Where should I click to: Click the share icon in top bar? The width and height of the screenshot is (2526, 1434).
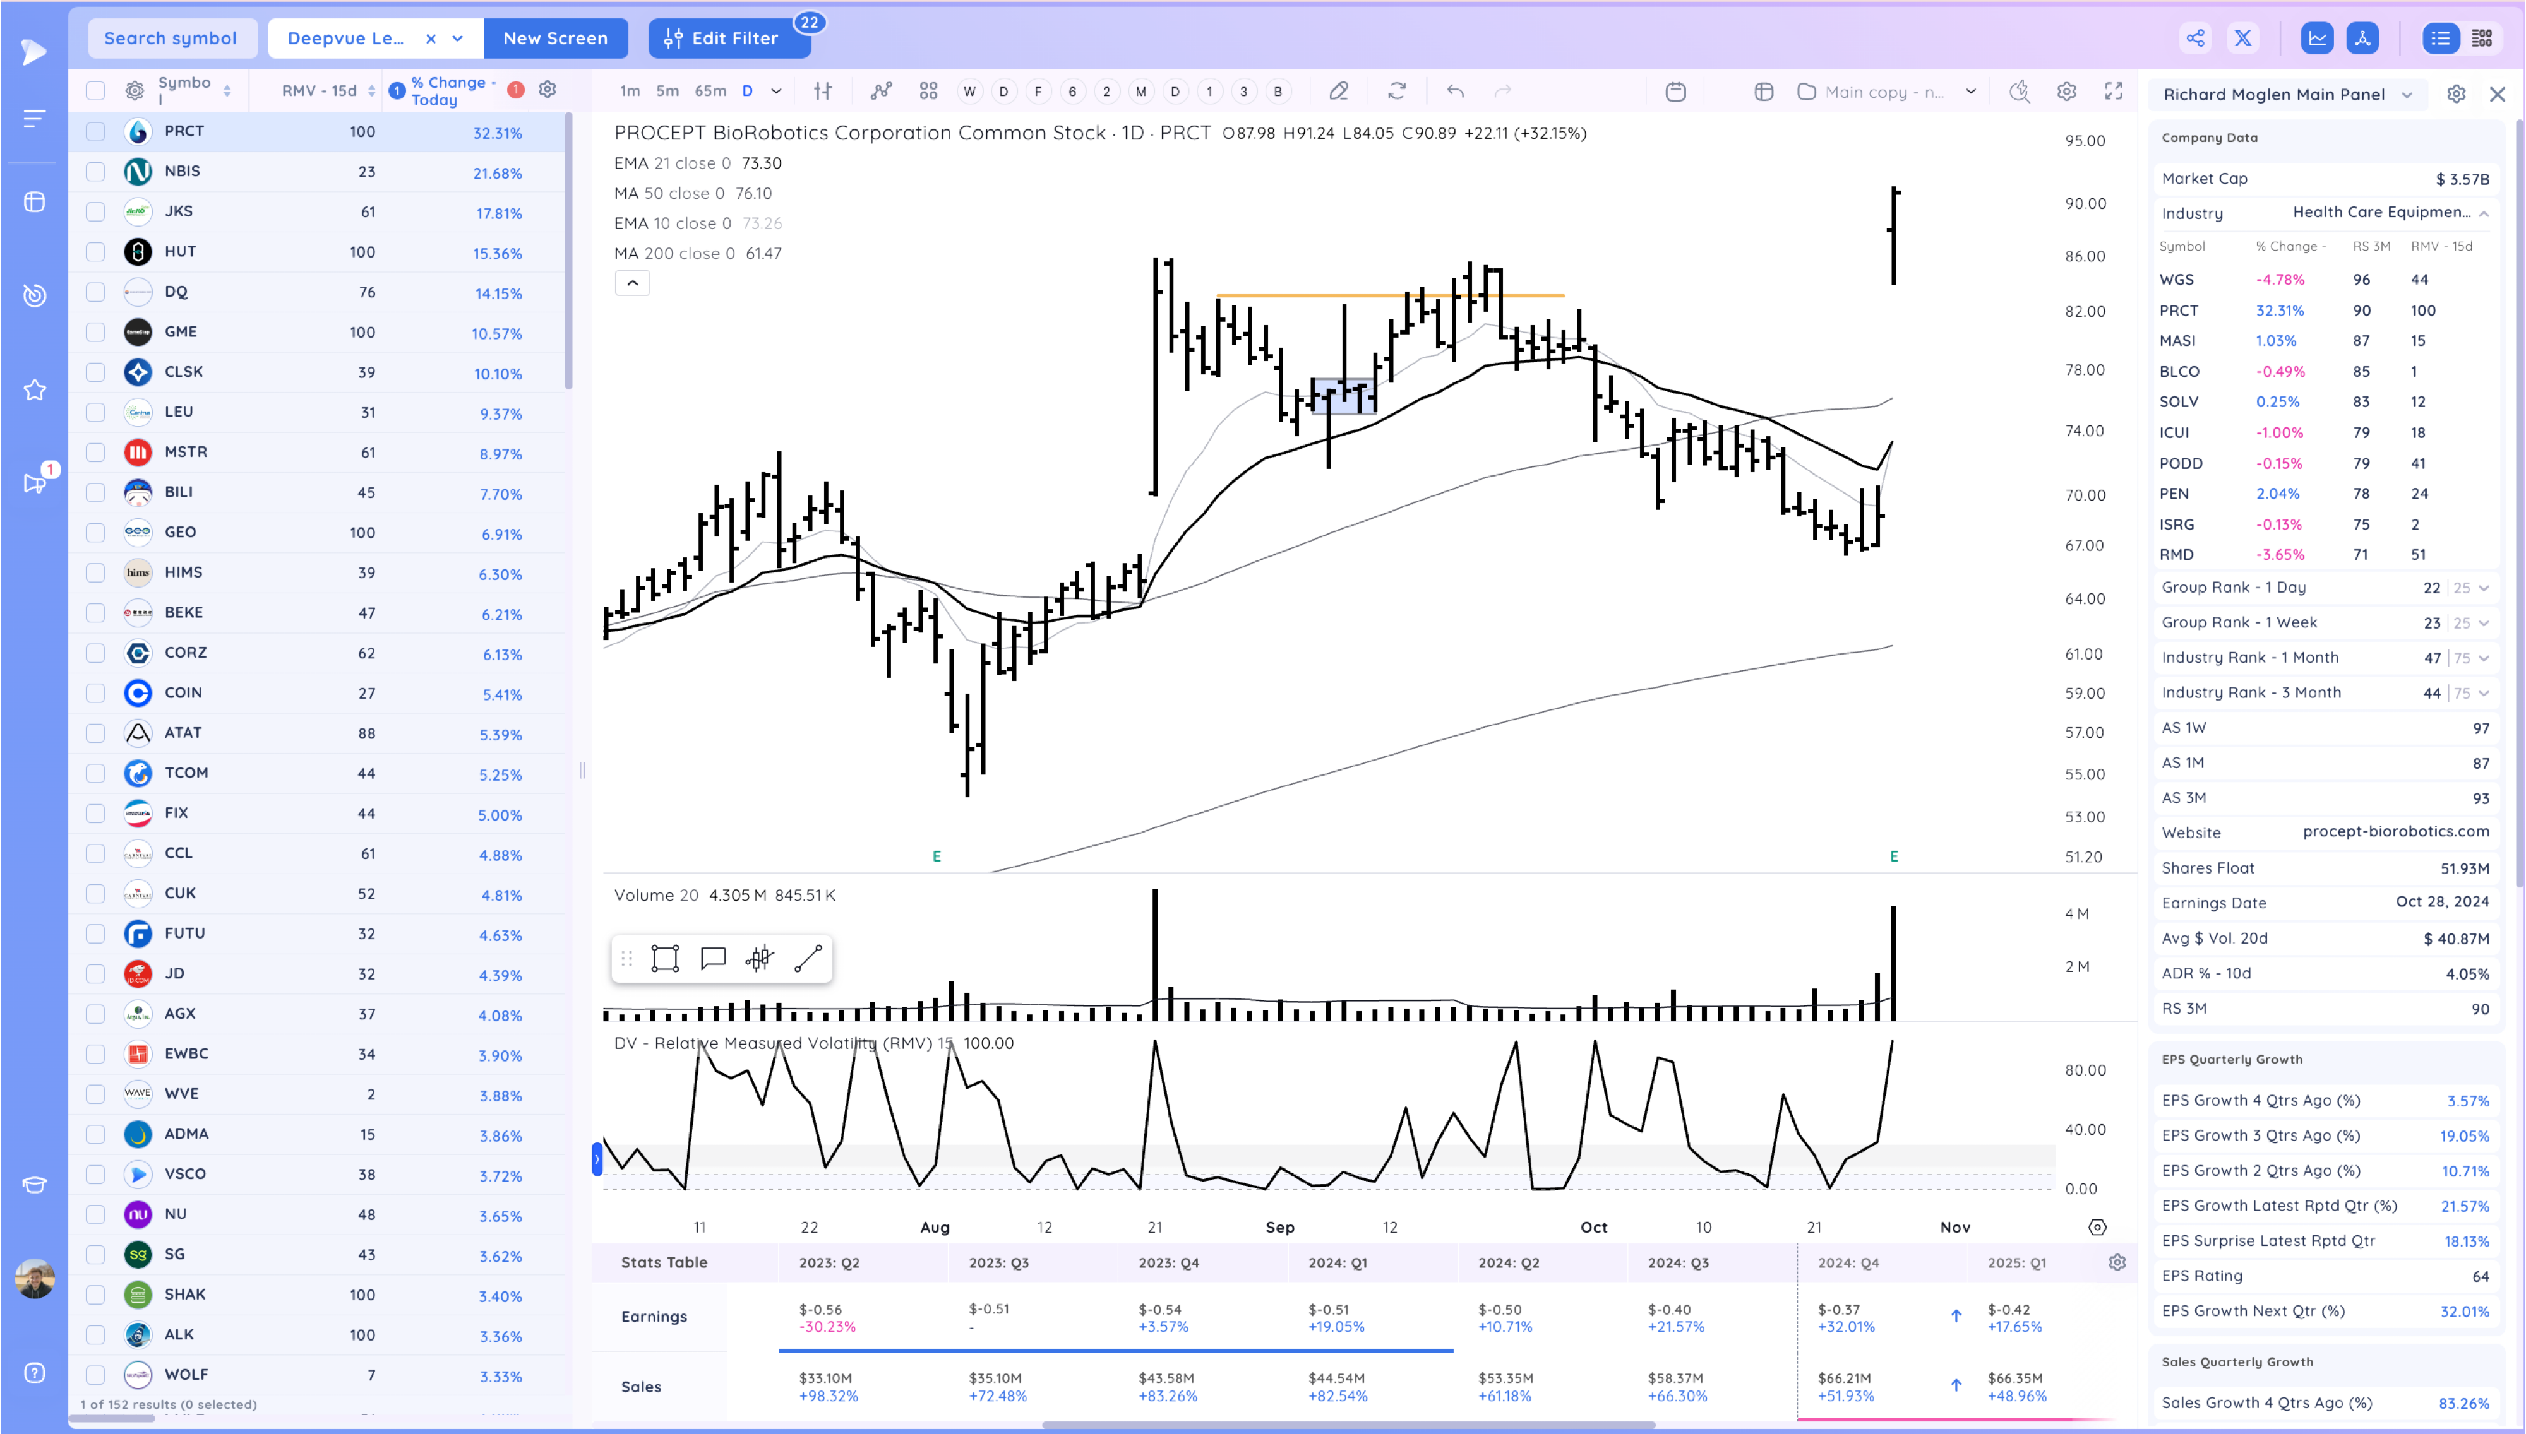pyautogui.click(x=2195, y=39)
